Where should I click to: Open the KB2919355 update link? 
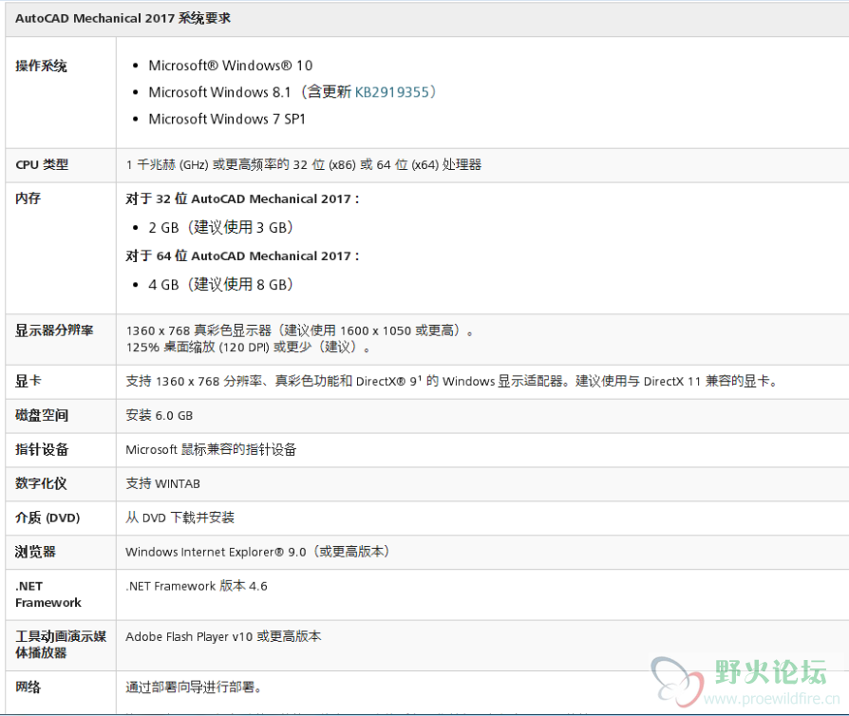(392, 92)
